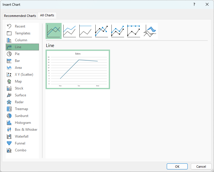Open Help with the question mark button

194,4
